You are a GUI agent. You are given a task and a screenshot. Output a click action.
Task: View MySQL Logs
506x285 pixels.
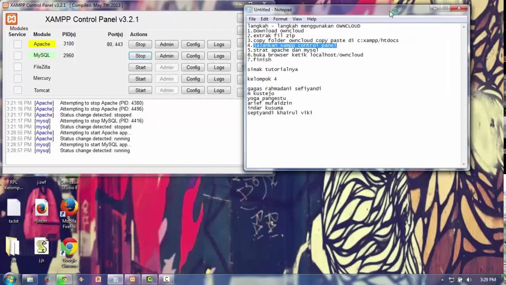click(x=219, y=56)
